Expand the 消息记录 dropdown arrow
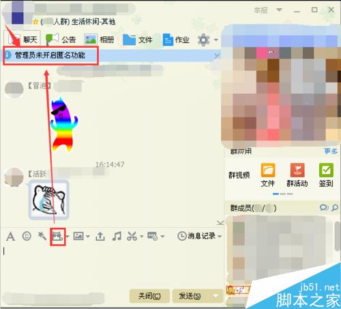This screenshot has height=309, width=341. 220,237
